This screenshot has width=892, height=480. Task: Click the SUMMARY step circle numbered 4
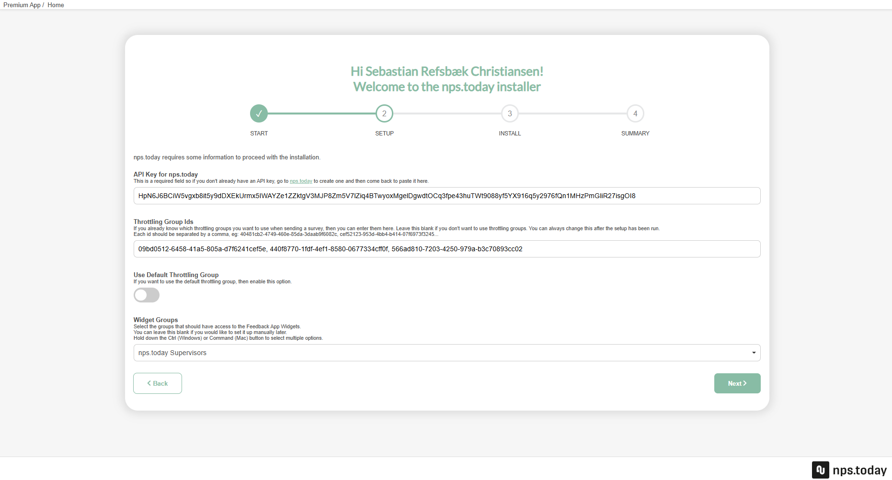(635, 113)
